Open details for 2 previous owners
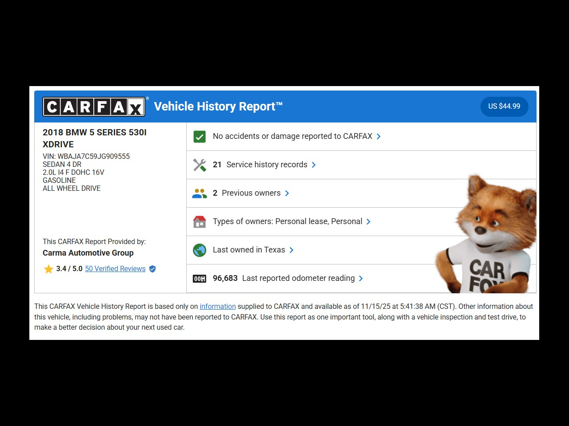 pos(287,193)
